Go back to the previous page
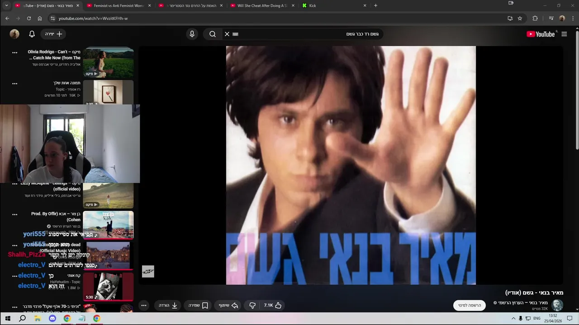 [7, 19]
